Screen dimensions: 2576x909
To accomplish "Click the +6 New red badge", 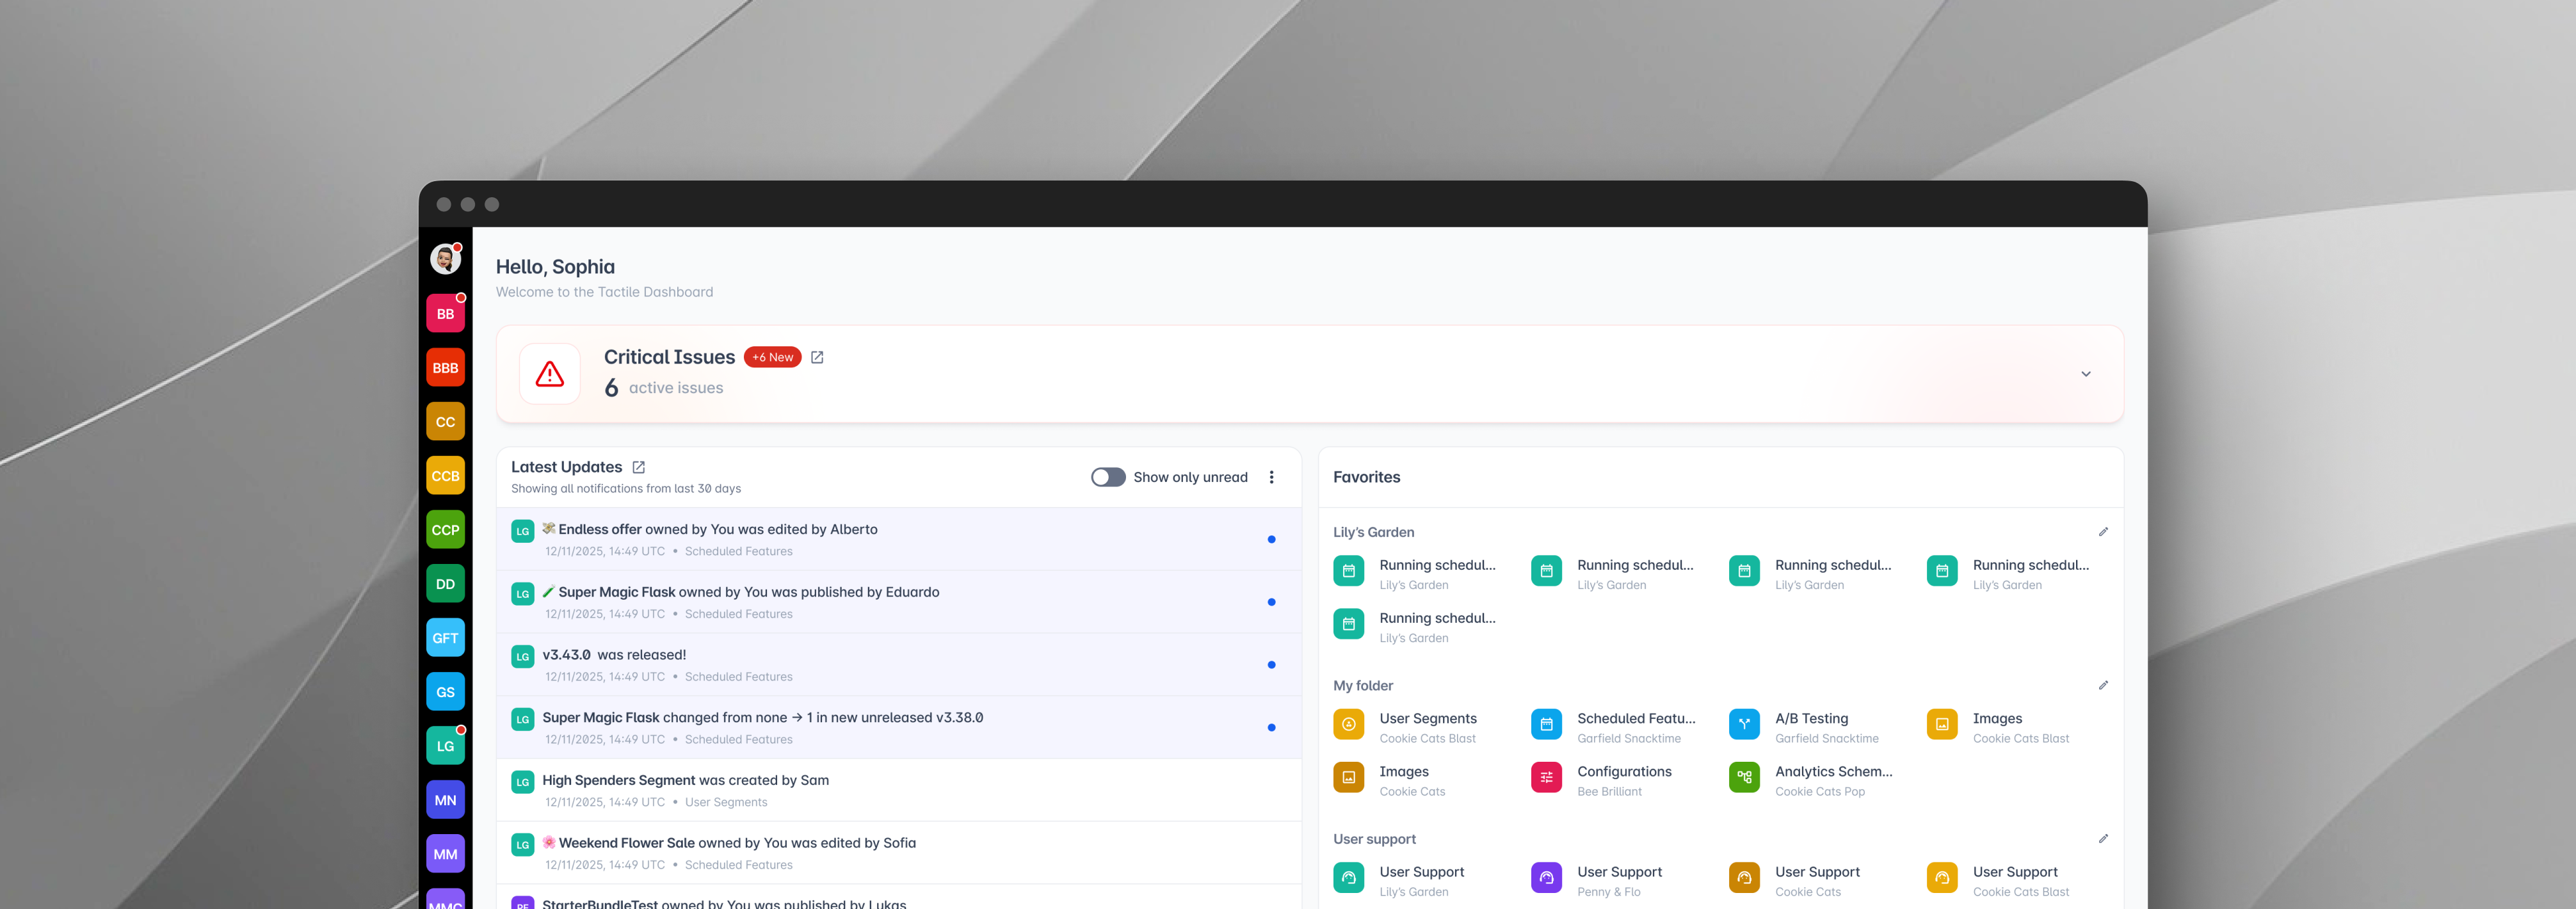I will tap(772, 357).
